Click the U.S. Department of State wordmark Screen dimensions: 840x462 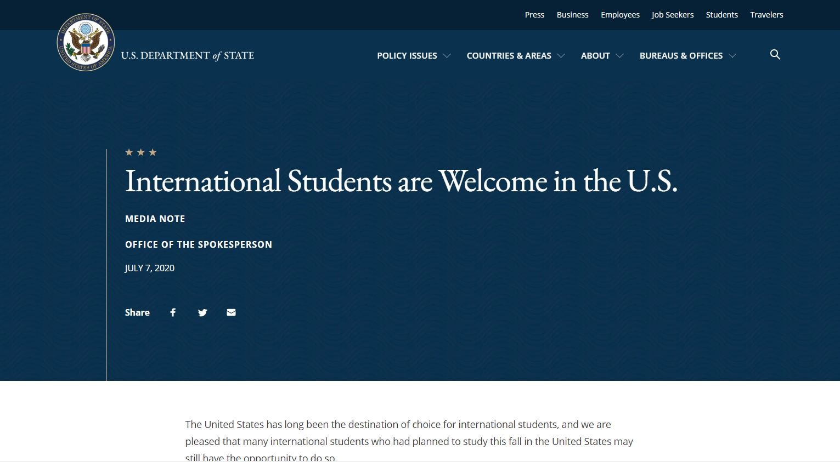tap(187, 55)
